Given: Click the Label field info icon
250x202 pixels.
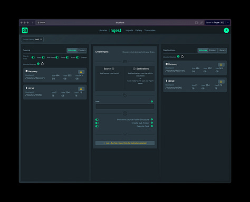Looking at the screenshot, I should click(x=152, y=101).
